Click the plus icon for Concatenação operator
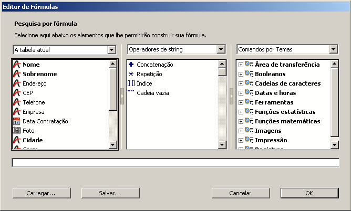This screenshot has width=351, height=211. (131, 65)
